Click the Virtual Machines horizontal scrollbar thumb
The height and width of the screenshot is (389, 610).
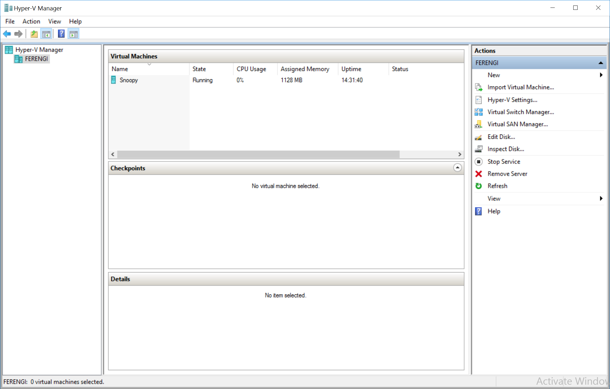[258, 154]
